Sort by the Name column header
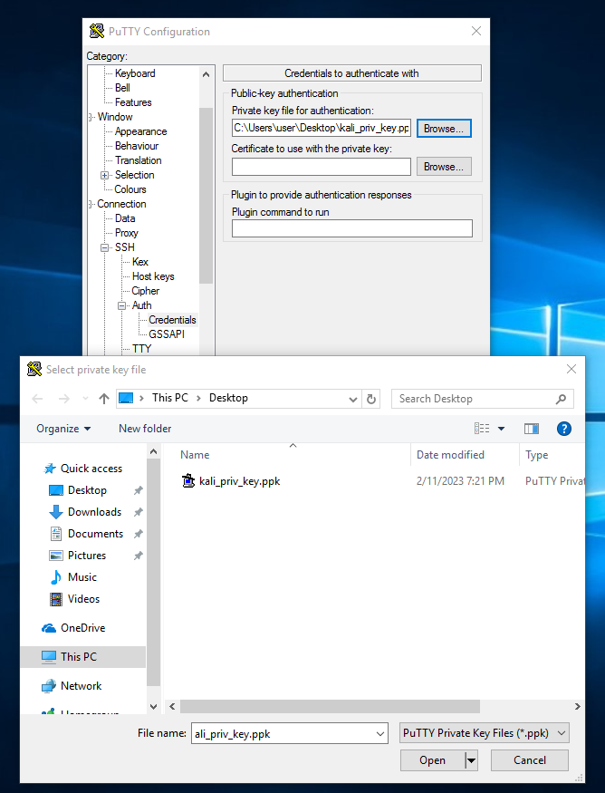Viewport: 605px width, 793px height. tap(195, 455)
